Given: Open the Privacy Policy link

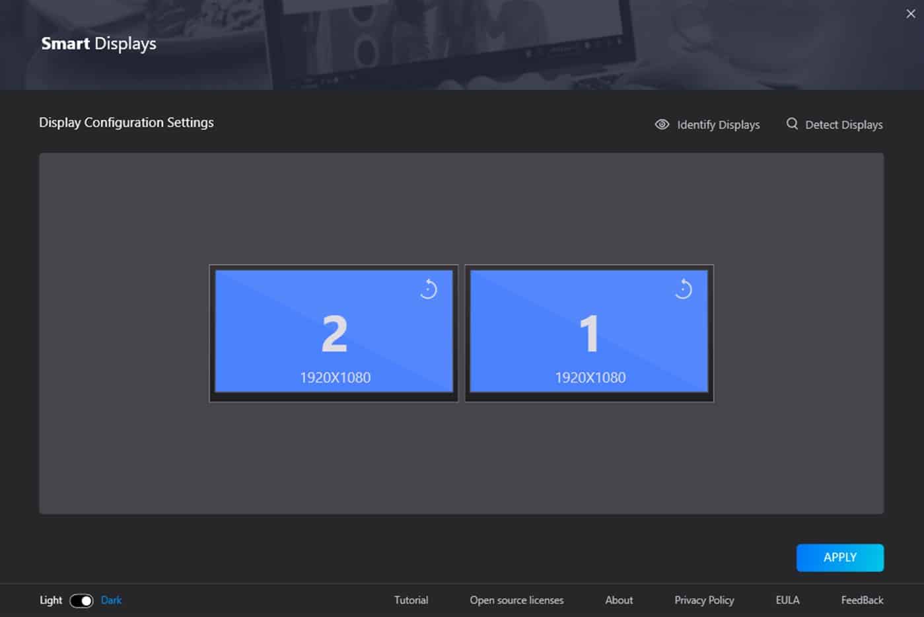Looking at the screenshot, I should click(704, 600).
